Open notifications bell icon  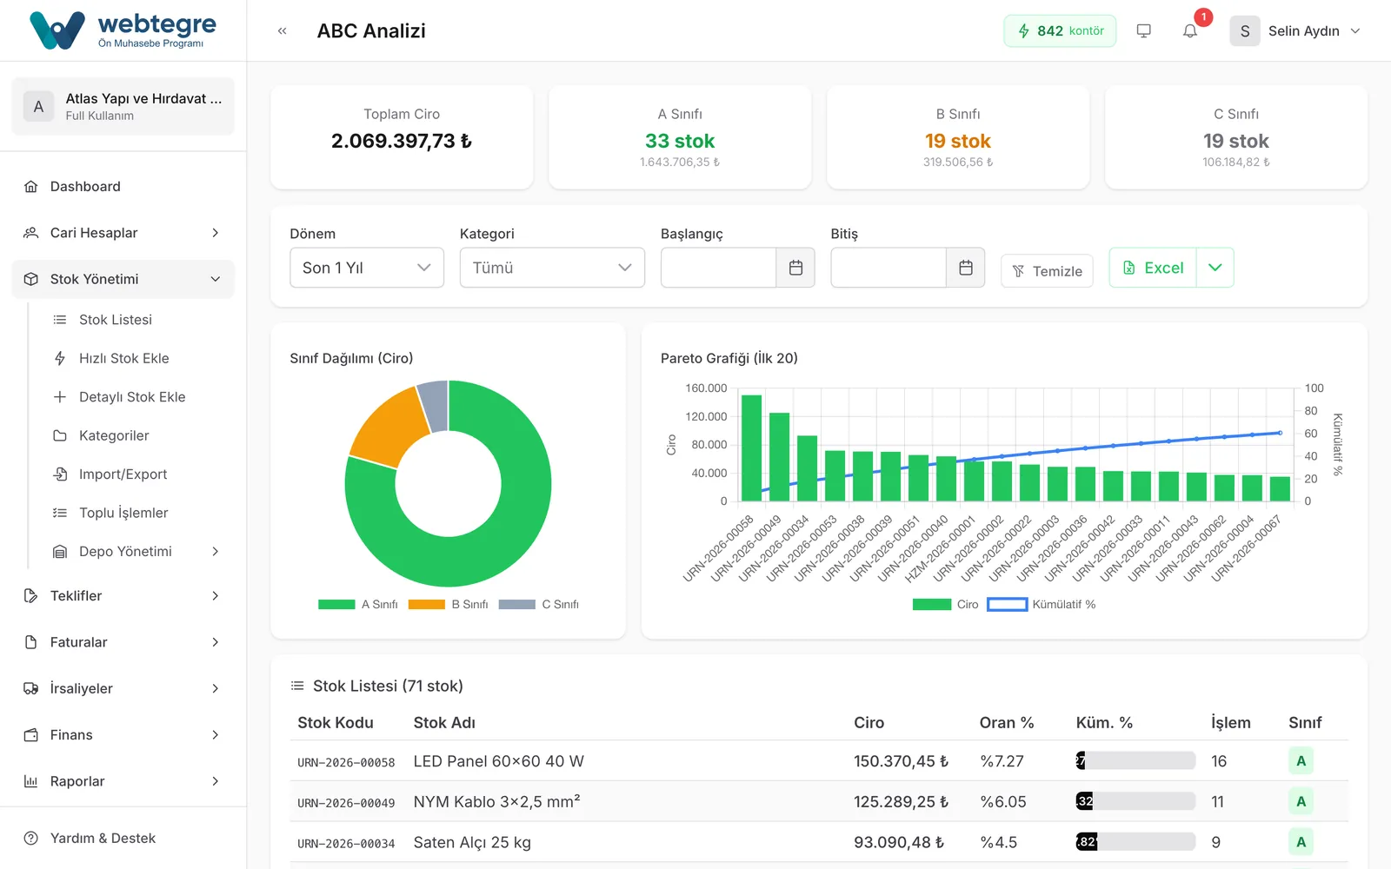(1190, 31)
